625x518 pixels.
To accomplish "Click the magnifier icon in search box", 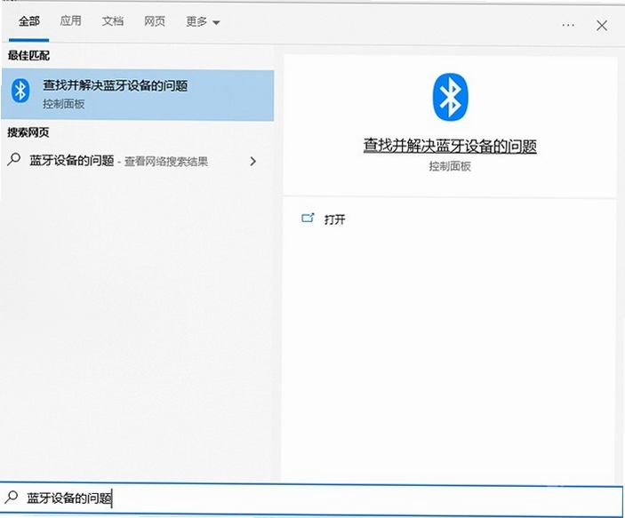I will [12, 497].
